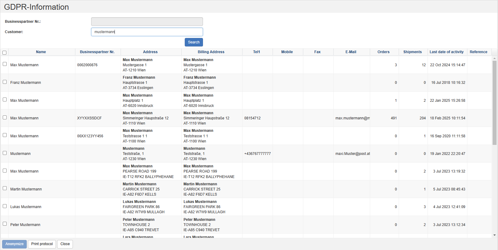Check the Franz Mustermann row checkbox

(x=5, y=82)
